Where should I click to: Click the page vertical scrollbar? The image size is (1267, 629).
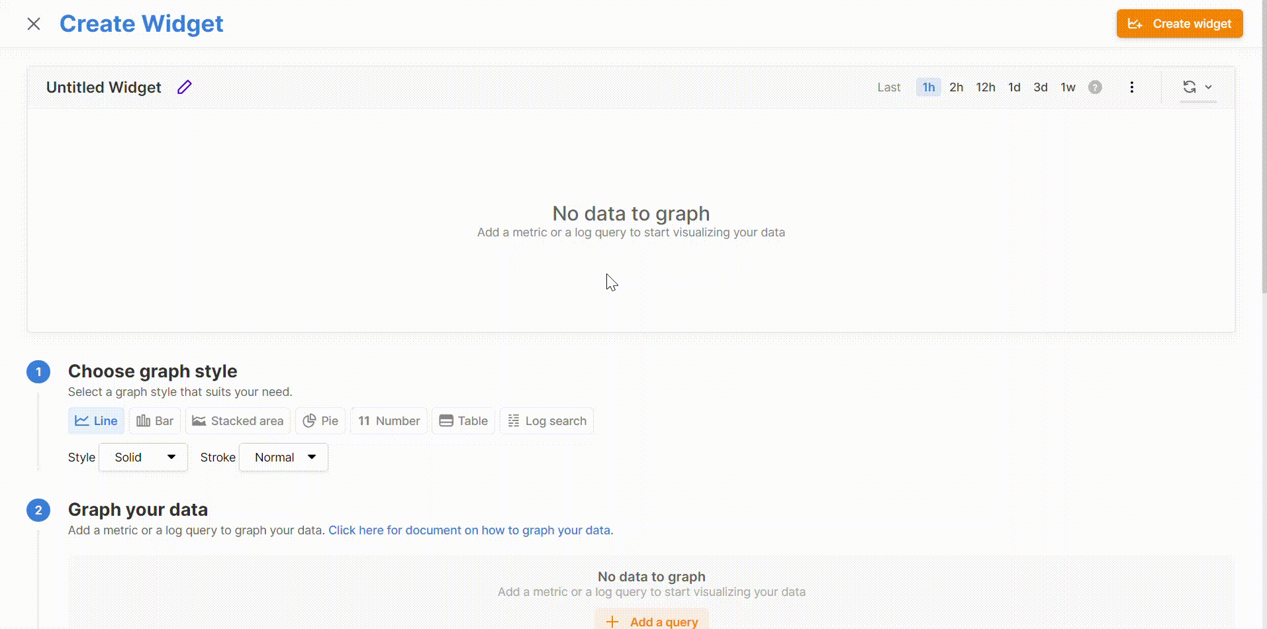[1263, 146]
